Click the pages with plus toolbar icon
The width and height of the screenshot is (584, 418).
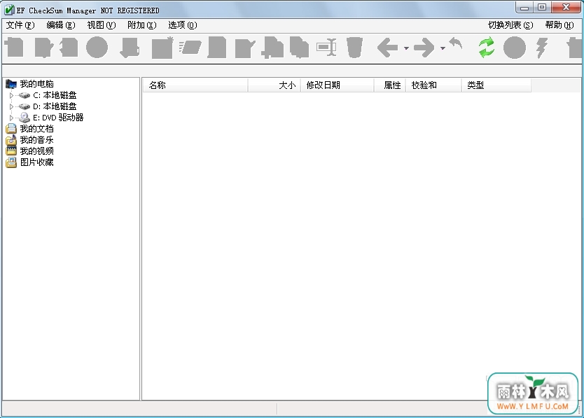(272, 48)
